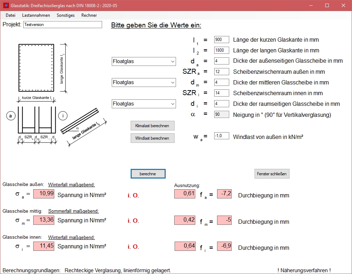Click the Klimalast berechnen button
352x274 pixels.
coord(152,126)
